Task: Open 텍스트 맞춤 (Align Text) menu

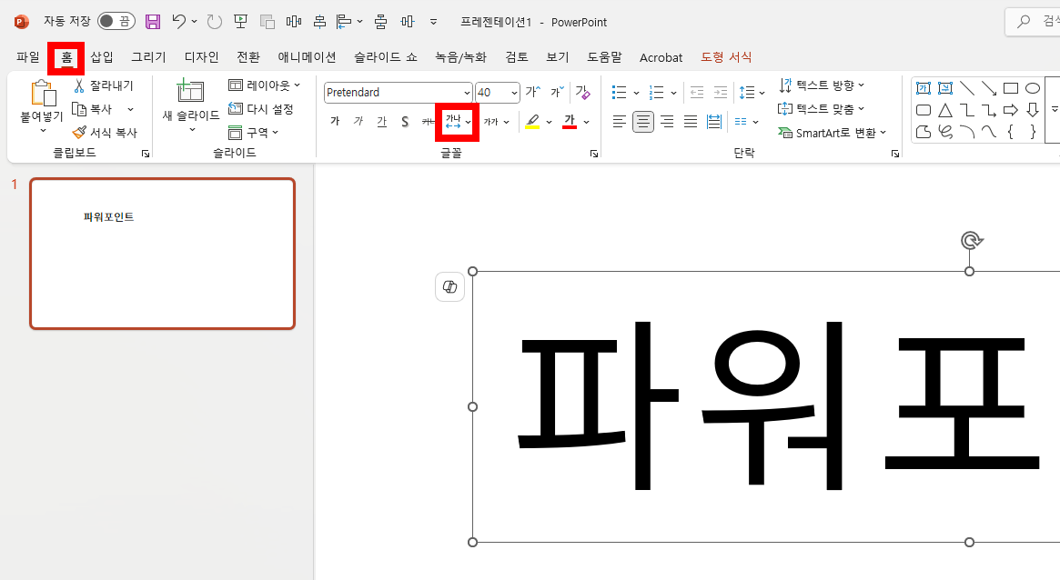Action: [822, 109]
